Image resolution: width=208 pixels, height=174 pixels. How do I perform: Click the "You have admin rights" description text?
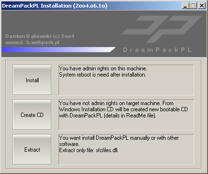103,68
